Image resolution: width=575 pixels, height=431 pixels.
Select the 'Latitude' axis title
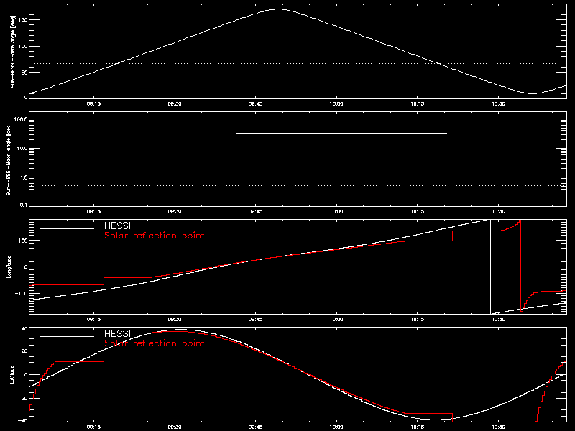click(x=12, y=374)
